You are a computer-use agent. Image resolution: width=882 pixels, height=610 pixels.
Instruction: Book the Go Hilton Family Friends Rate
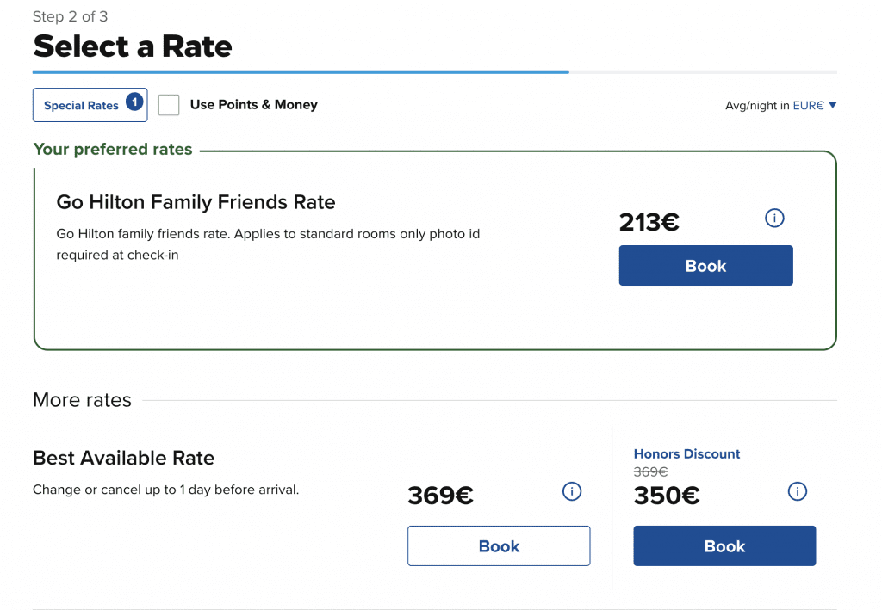tap(706, 266)
